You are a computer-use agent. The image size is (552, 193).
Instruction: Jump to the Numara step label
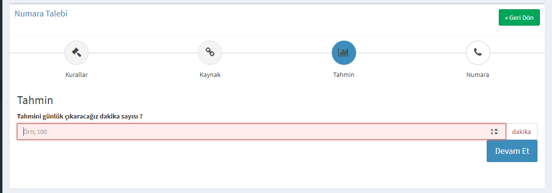coord(477,75)
